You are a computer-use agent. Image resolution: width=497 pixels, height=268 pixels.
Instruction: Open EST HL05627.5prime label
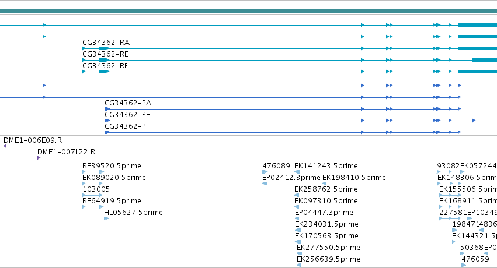(x=133, y=213)
